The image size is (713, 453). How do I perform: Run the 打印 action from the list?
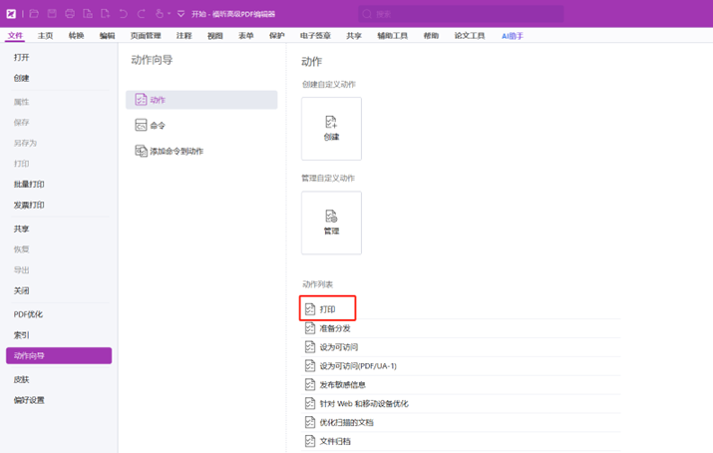coord(327,309)
